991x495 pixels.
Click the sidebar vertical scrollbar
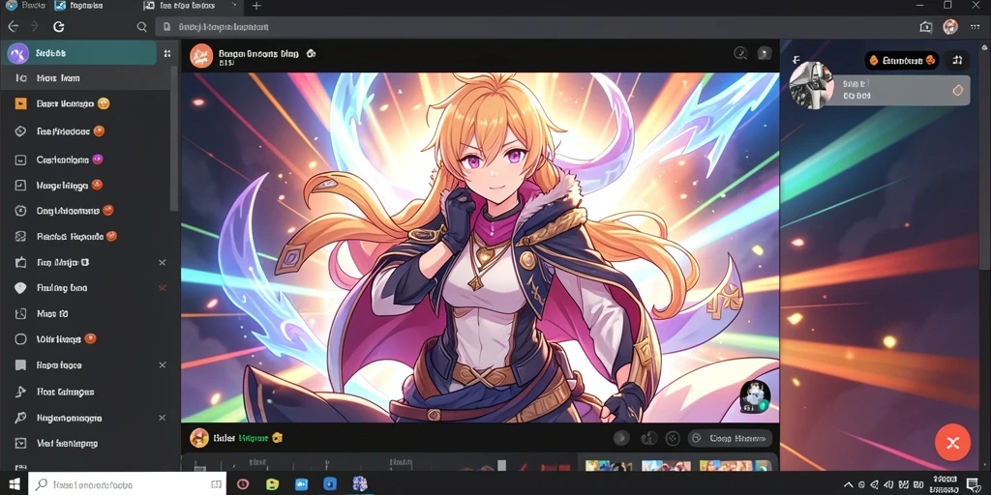[174, 137]
